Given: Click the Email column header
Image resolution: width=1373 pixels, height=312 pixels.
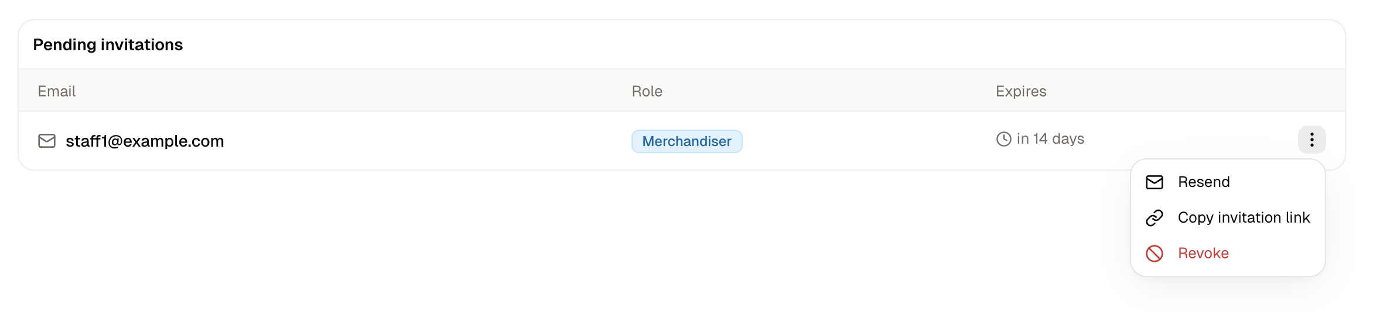Looking at the screenshot, I should point(57,91).
